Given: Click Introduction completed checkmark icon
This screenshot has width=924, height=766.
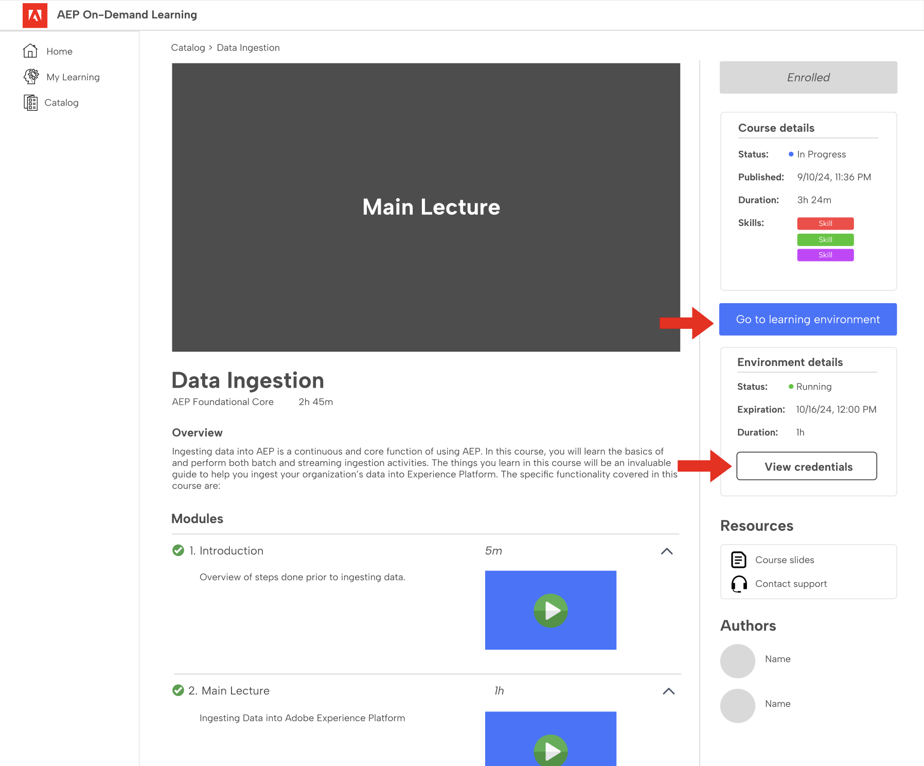Looking at the screenshot, I should pos(178,550).
